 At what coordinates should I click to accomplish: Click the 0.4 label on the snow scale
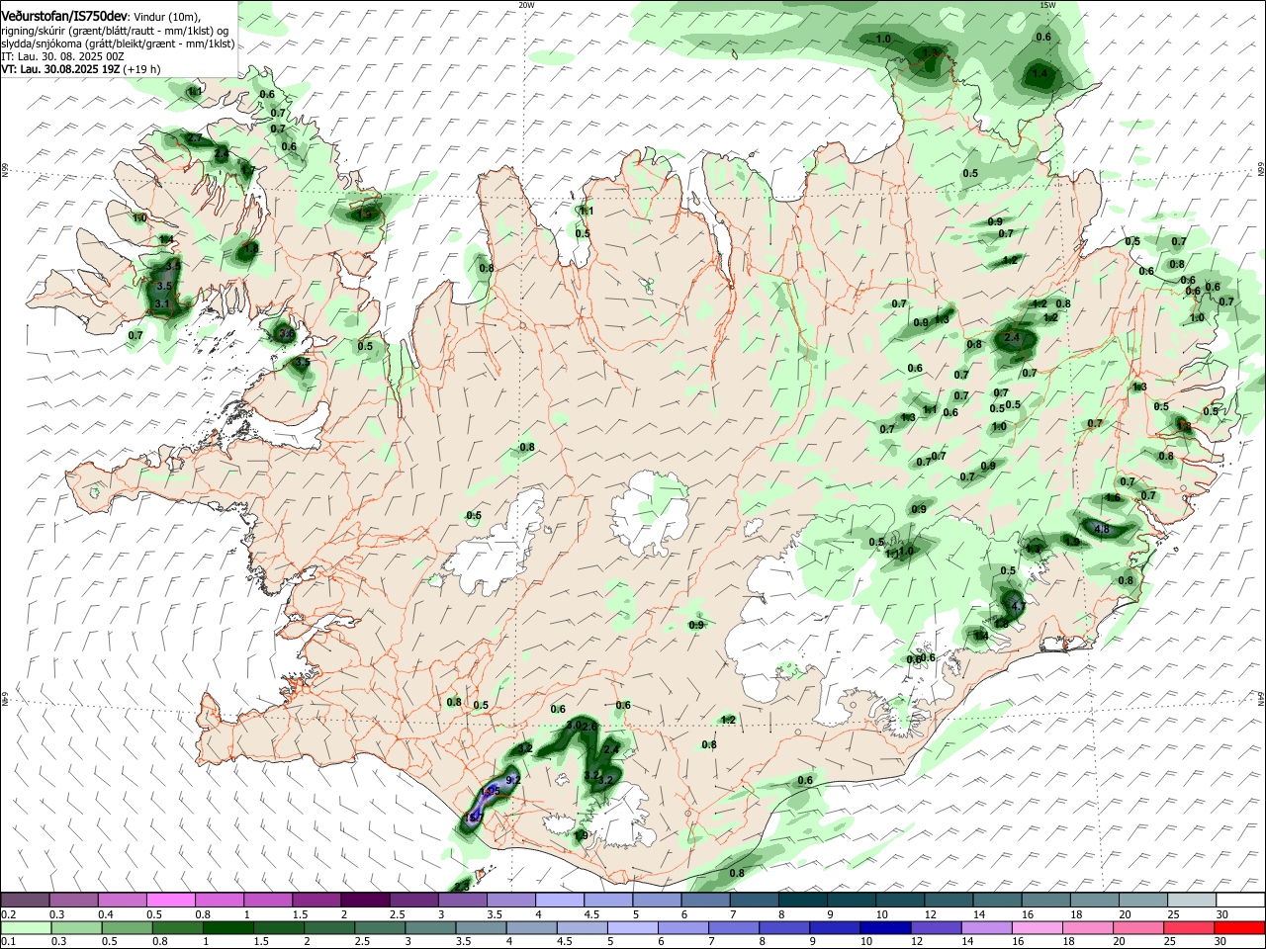(x=106, y=914)
